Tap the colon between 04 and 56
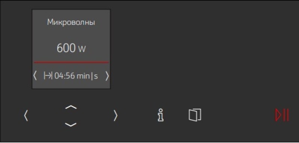The height and width of the screenshot is (143, 299). 64,77
